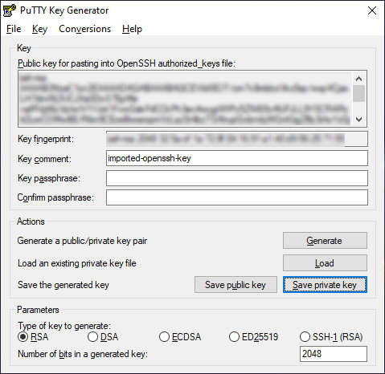This screenshot has width=385, height=374.
Task: Click the 'Confirm passphrase:' label
Action: [55, 197]
